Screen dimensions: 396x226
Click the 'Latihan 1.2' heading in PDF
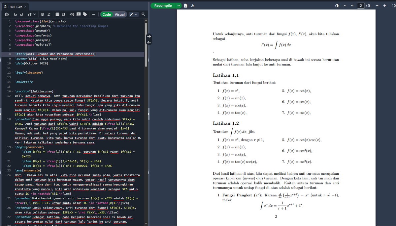(x=226, y=123)
